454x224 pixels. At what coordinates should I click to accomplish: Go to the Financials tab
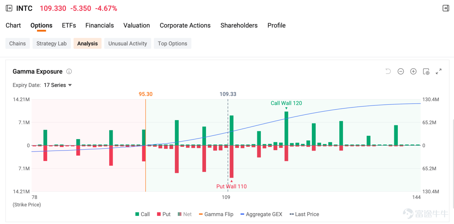click(100, 26)
